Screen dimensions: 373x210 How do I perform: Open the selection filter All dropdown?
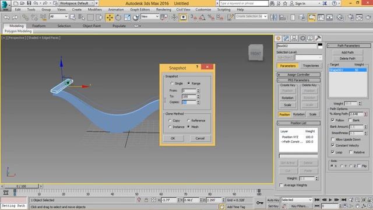58,16
